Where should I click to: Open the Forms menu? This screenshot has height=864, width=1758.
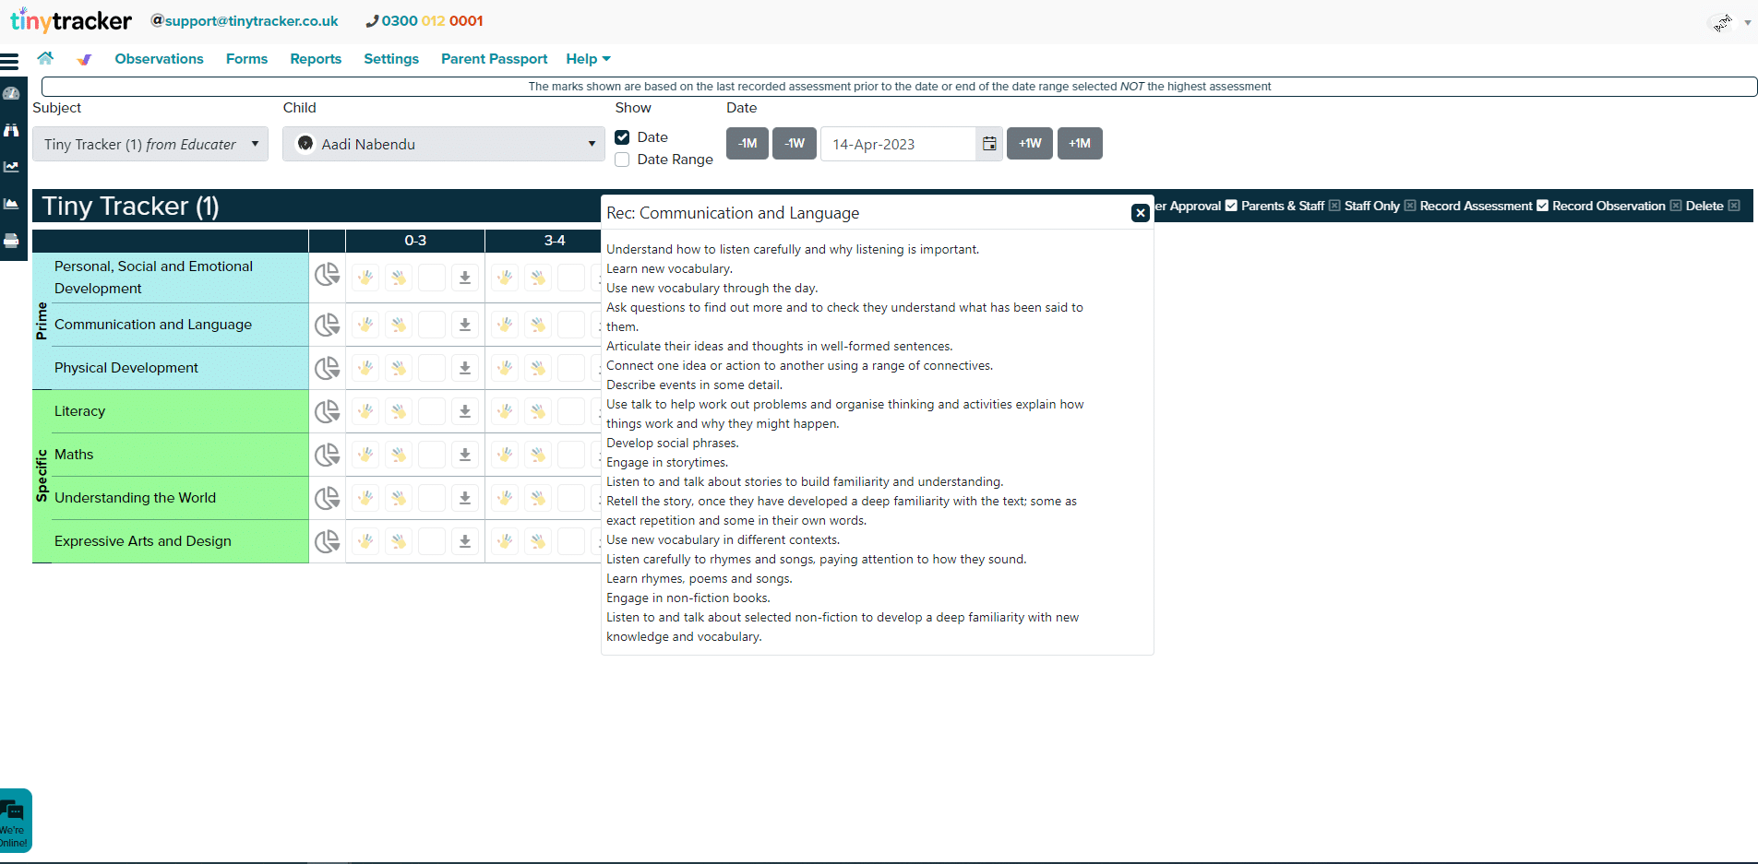[x=246, y=59]
